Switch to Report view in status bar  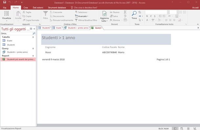pos(175,128)
